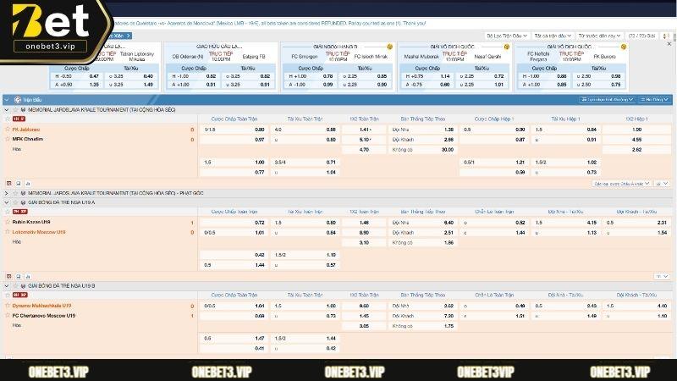Open the FK Jablonec team name
The image size is (677, 381).
pyautogui.click(x=26, y=130)
